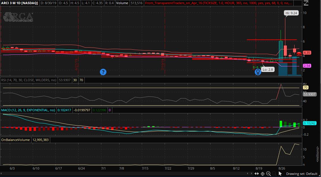321x177 pixels.
Task: Select the OnBalanceVolume study label
Action: click(x=15, y=140)
